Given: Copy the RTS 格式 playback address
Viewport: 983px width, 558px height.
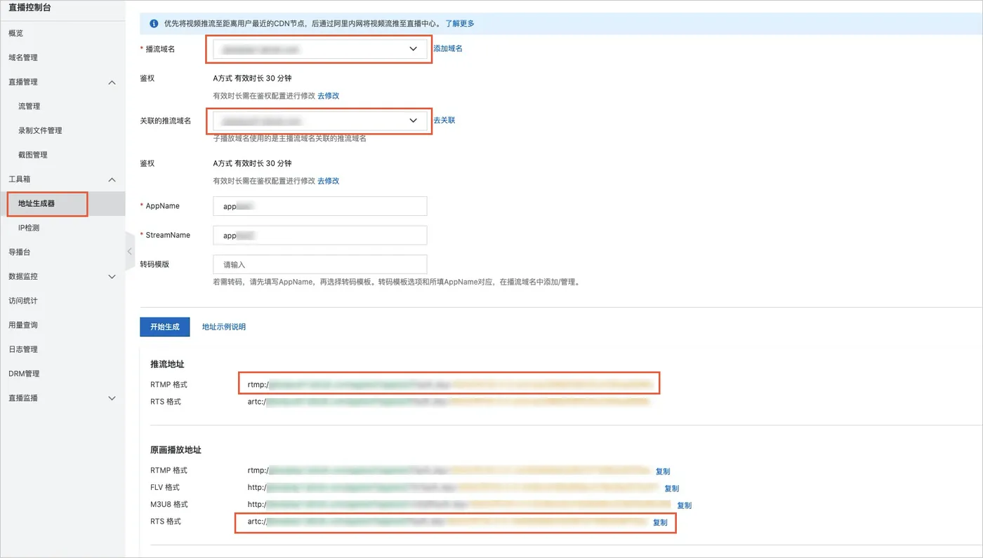Looking at the screenshot, I should click(660, 522).
